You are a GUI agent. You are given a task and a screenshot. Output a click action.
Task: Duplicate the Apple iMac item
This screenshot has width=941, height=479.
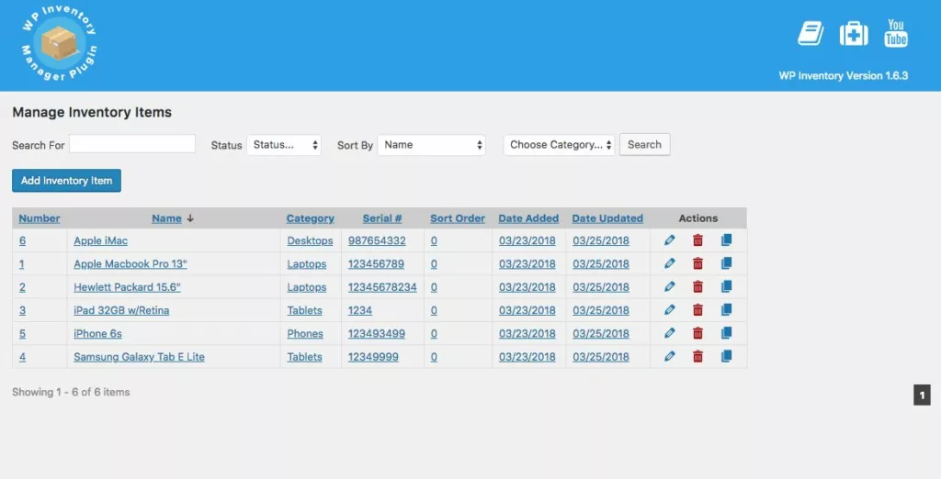point(726,240)
